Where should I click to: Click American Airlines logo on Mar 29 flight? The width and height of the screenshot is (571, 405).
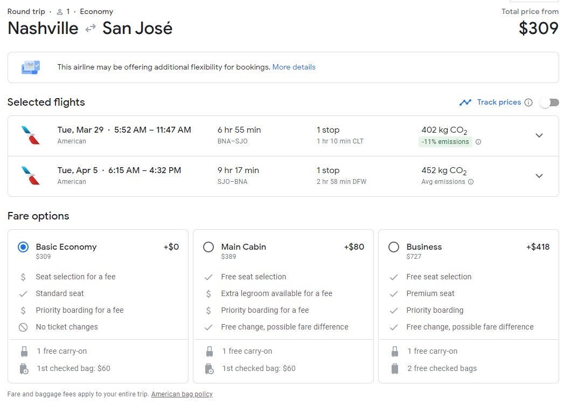pos(30,135)
